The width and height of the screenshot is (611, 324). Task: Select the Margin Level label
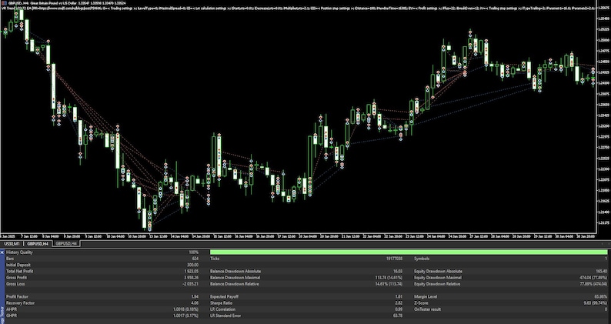[x=426, y=296]
